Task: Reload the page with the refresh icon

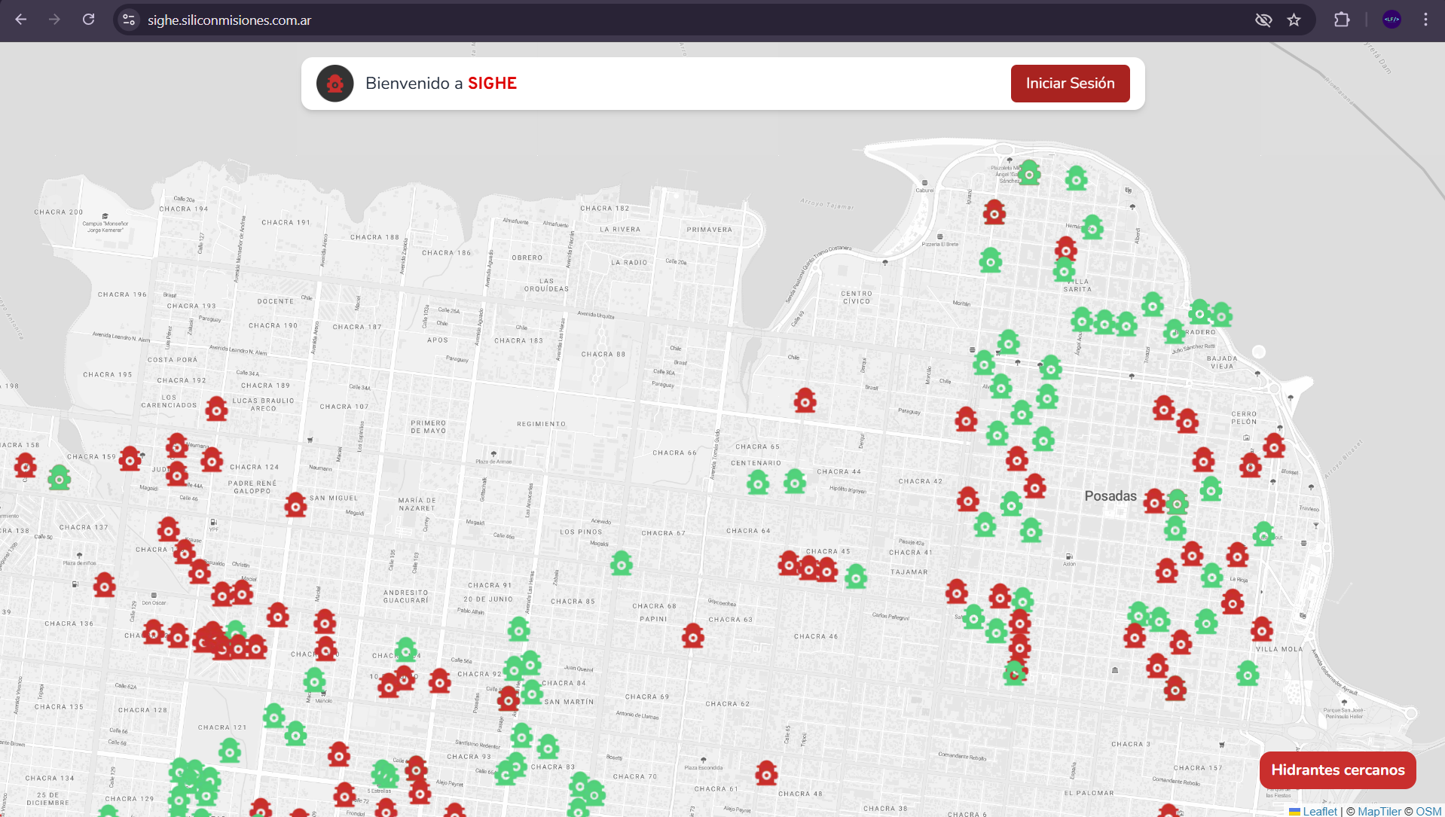Action: (88, 20)
